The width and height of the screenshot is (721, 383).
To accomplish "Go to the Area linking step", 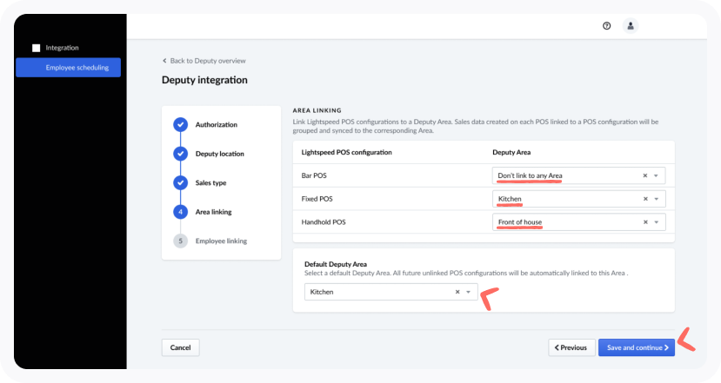I will click(213, 212).
